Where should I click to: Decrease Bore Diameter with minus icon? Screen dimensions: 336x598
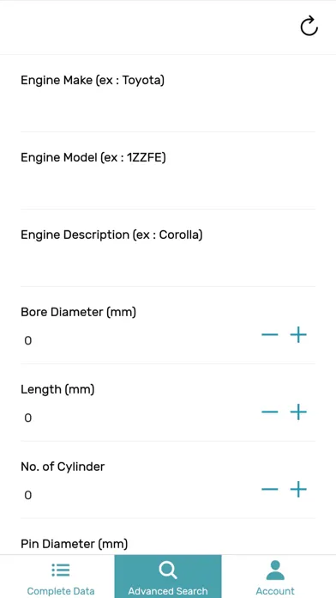270,335
